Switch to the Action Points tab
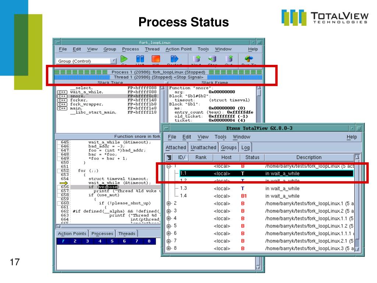The width and height of the screenshot is (377, 283). tap(72, 233)
